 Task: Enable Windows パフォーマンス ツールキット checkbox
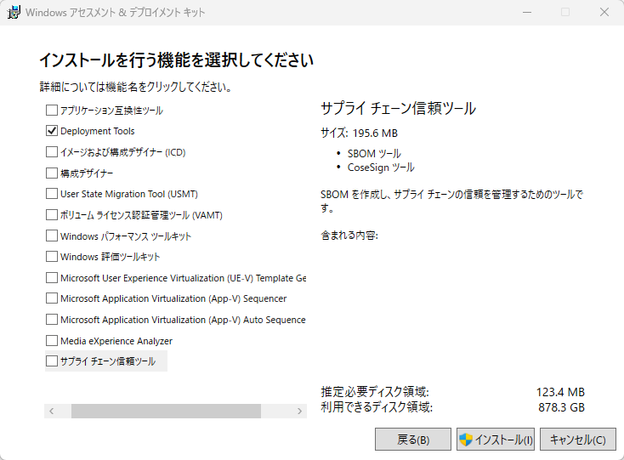51,236
